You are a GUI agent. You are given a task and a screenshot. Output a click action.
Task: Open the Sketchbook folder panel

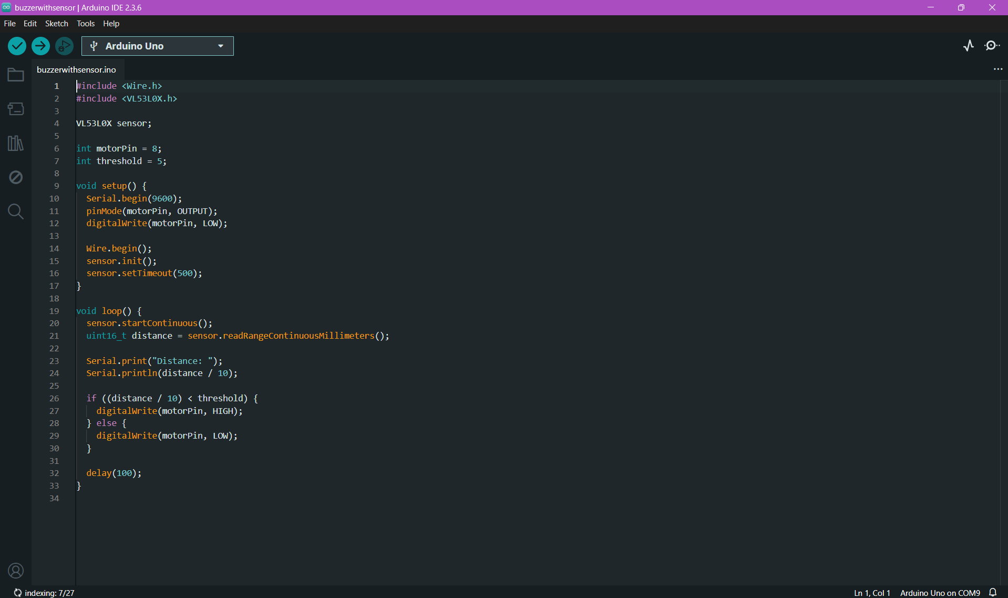(x=16, y=75)
